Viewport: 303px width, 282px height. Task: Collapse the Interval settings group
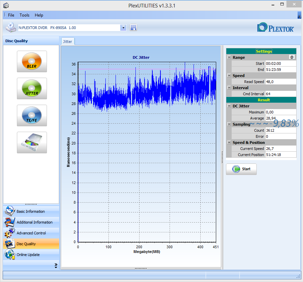[x=229, y=88]
